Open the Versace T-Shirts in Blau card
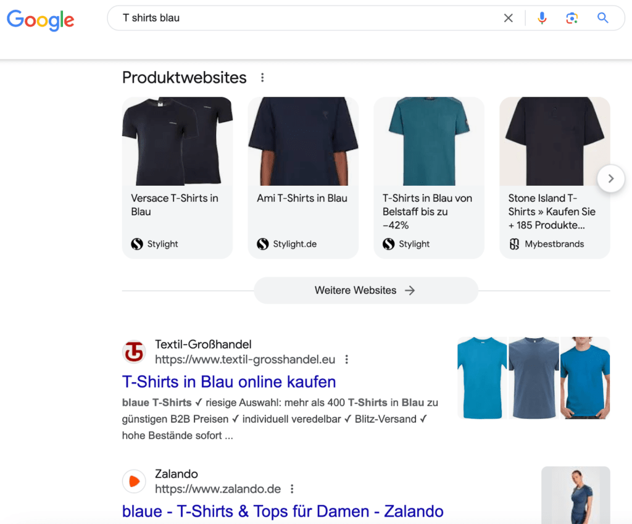 point(177,178)
